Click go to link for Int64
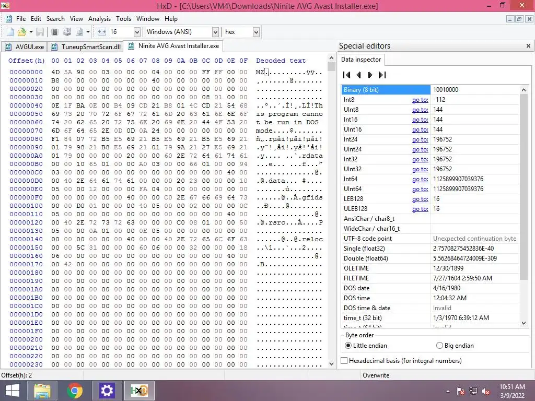Screen dimensions: 535x401 (420, 179)
